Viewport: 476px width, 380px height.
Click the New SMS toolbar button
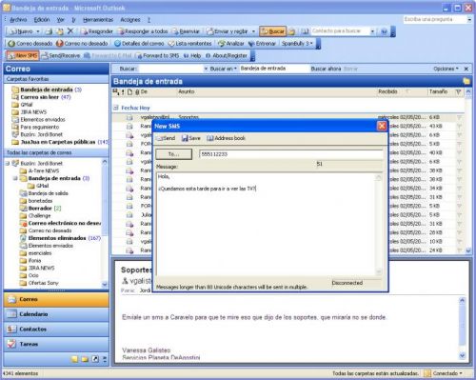coord(23,55)
